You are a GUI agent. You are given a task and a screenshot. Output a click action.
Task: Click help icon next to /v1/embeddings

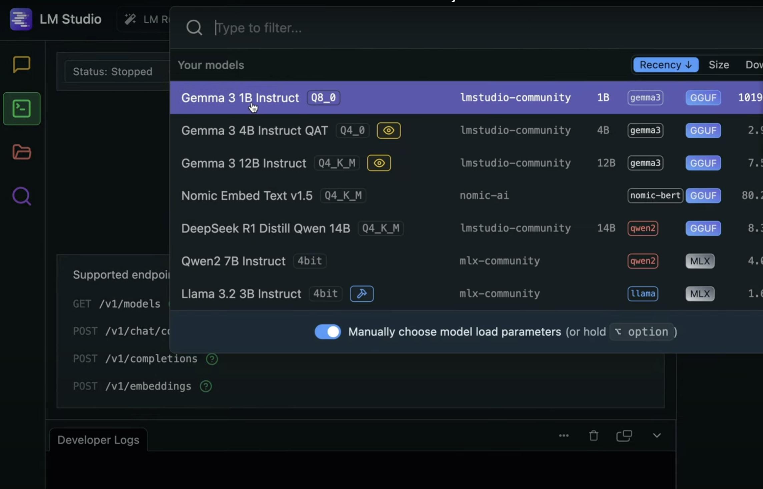click(206, 386)
